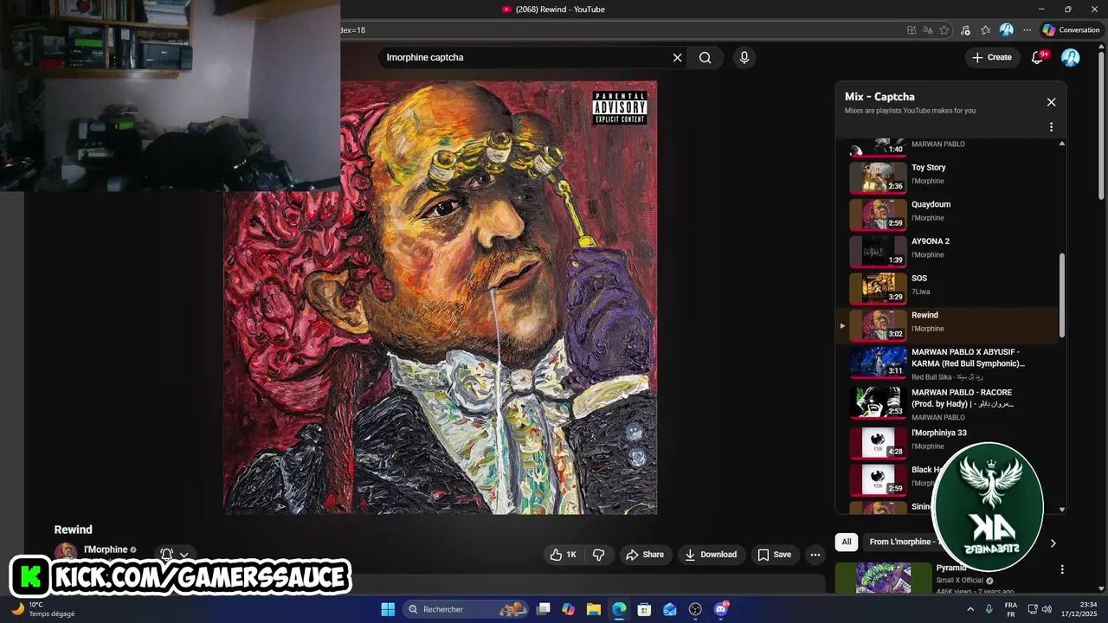
Task: Close the Mix - Captcha playlist panel
Action: pyautogui.click(x=1051, y=102)
